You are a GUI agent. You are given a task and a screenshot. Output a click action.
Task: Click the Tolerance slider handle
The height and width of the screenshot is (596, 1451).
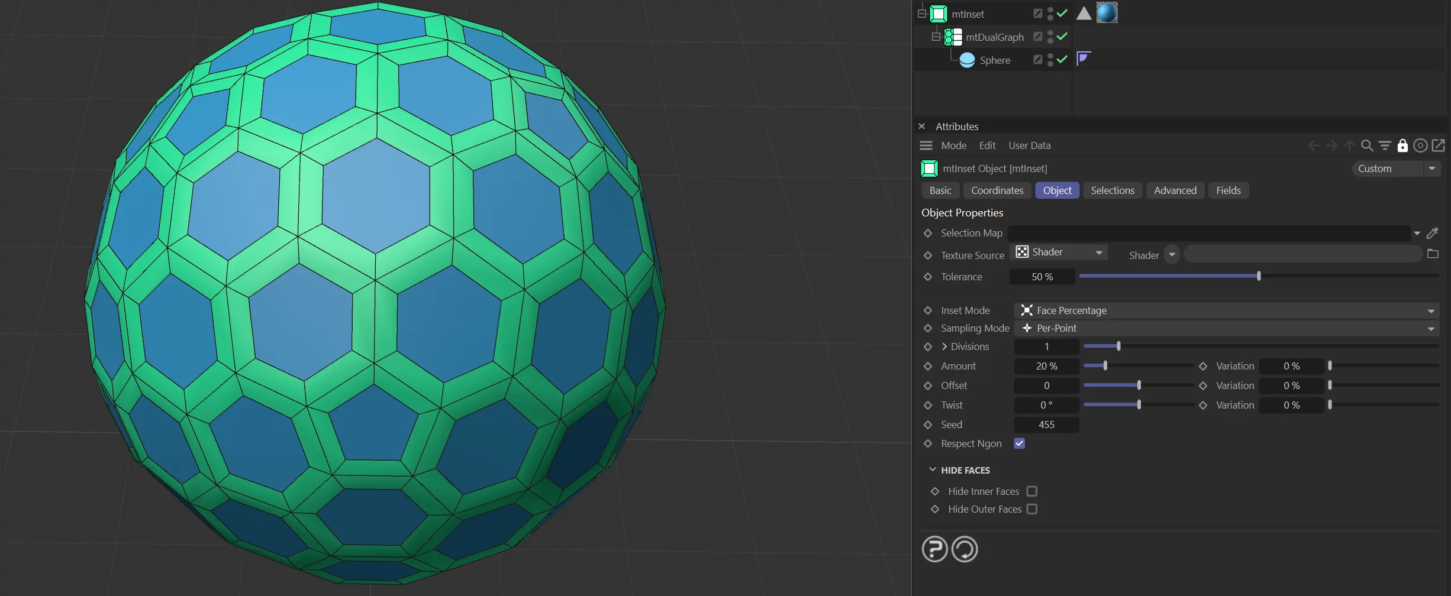point(1259,276)
